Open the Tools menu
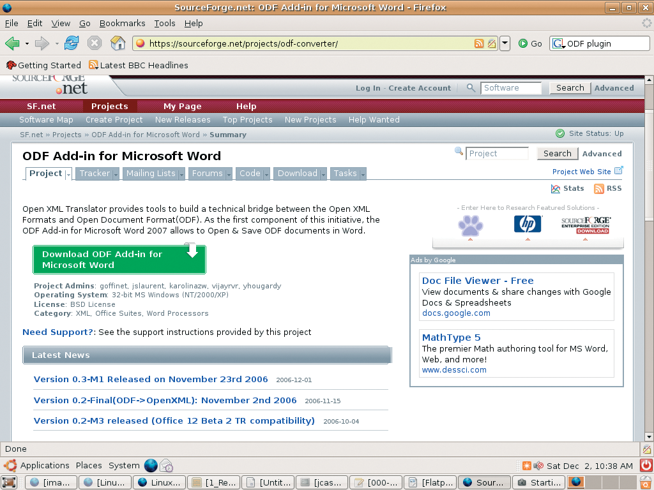Viewport: 654px width, 490px height. (165, 24)
